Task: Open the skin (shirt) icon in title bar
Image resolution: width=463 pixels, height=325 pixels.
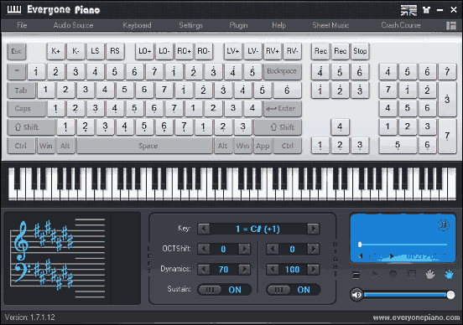Action: click(x=426, y=10)
